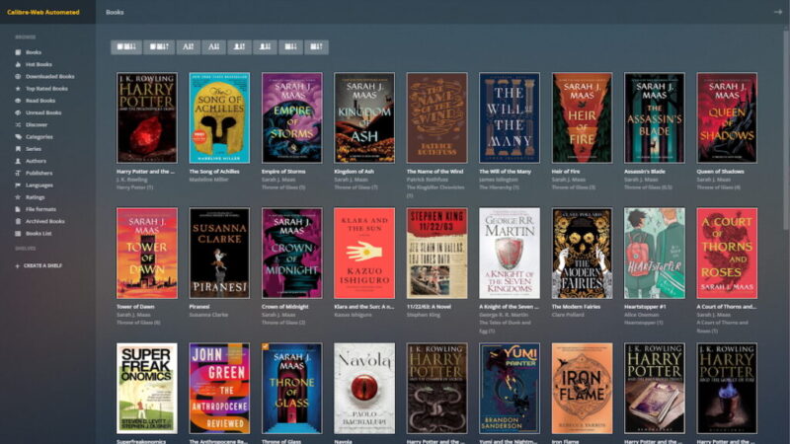Screen dimensions: 790x444
Task: Open The Song of Achilles title link
Action: coord(214,172)
